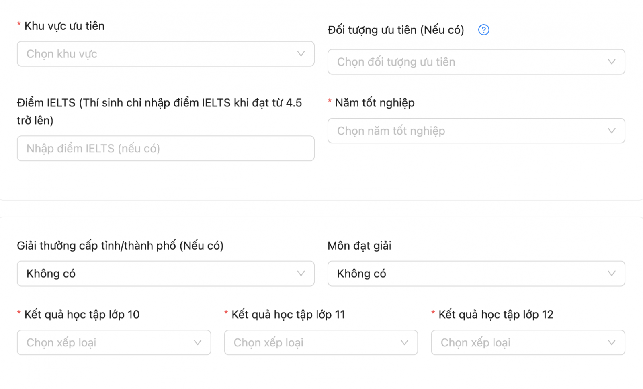
Task: Click the help icon beside Đối tượng ưu tiên
Action: pos(483,30)
